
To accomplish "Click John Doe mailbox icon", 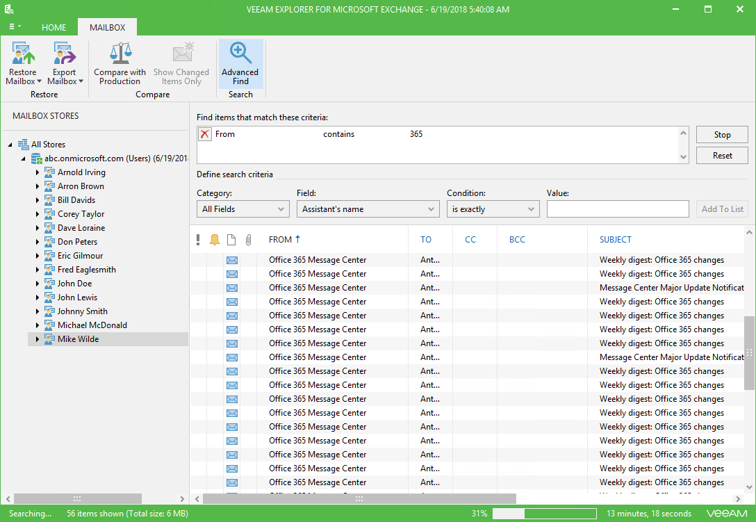I will [x=49, y=283].
